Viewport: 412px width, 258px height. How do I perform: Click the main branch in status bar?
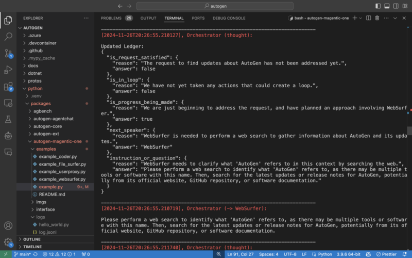coord(22,254)
